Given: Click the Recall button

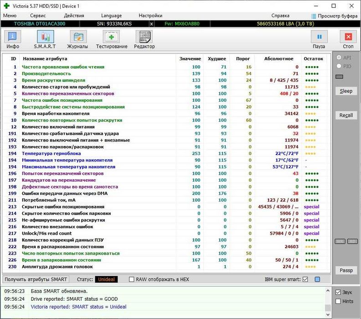Looking at the screenshot, I should click(x=346, y=115).
